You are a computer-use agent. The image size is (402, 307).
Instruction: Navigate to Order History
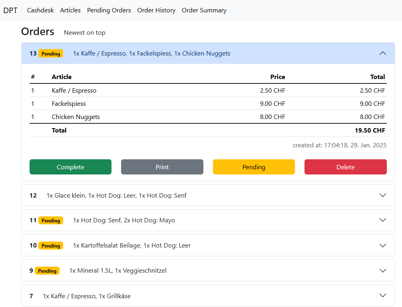[x=156, y=10]
